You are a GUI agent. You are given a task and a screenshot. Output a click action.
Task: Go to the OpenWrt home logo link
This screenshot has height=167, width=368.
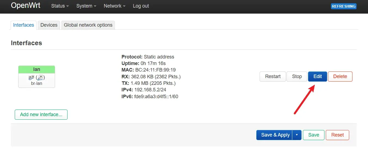pyautogui.click(x=26, y=6)
